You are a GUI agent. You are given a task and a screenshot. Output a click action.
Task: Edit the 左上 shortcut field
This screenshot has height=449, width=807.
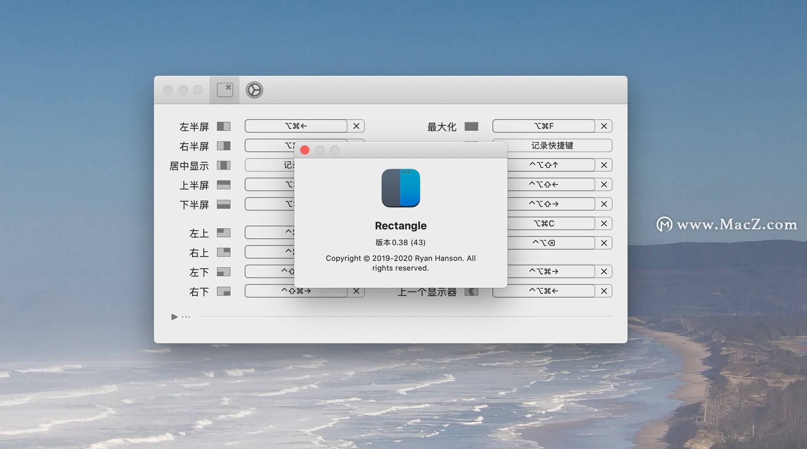click(270, 232)
